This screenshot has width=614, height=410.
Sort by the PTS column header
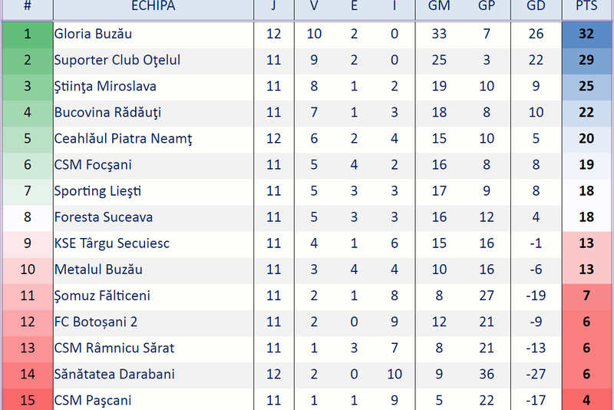pyautogui.click(x=586, y=6)
